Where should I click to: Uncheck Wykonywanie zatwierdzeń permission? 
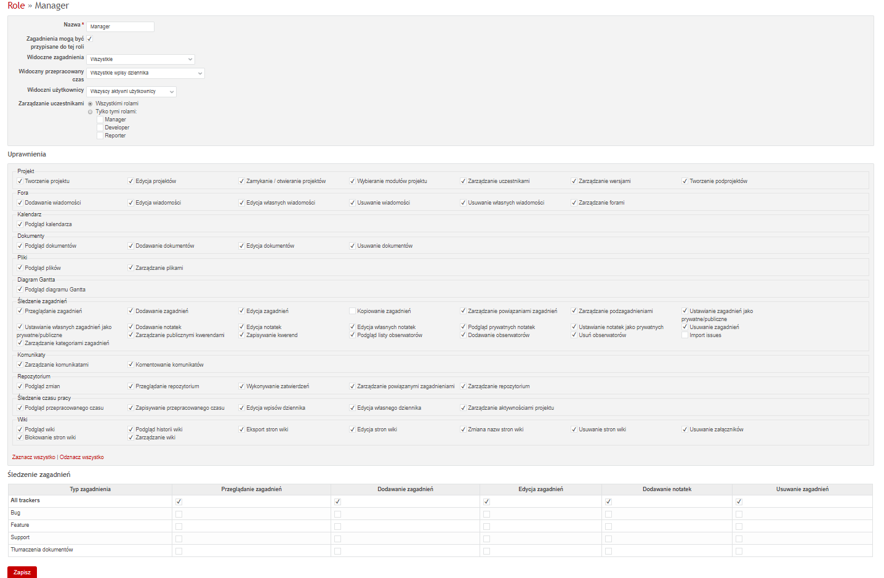click(x=241, y=386)
